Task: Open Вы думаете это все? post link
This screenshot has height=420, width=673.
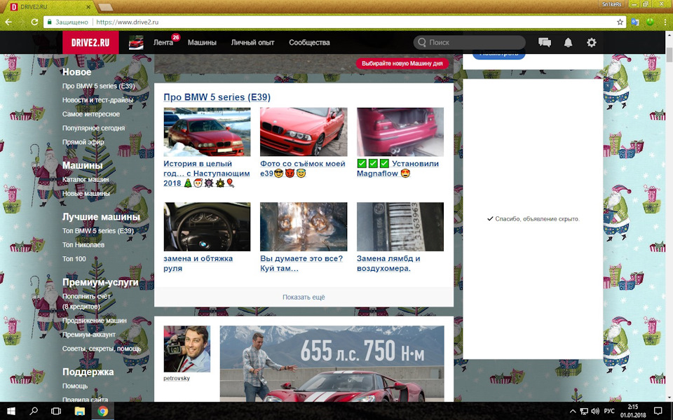Action: 301,263
